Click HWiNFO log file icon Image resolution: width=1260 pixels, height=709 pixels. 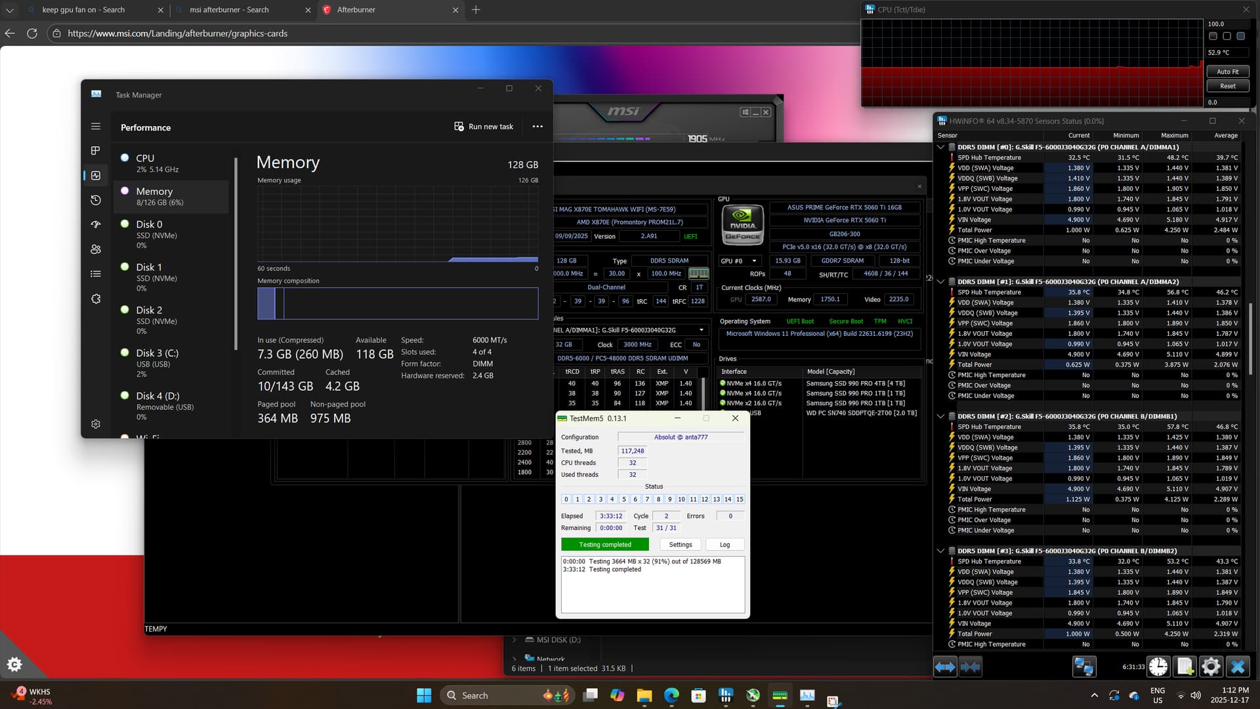click(1185, 667)
